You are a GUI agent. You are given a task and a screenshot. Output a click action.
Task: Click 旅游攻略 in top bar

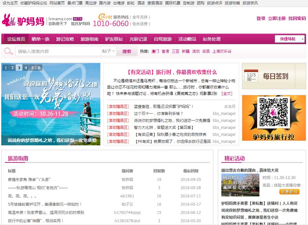pyautogui.click(x=232, y=3)
